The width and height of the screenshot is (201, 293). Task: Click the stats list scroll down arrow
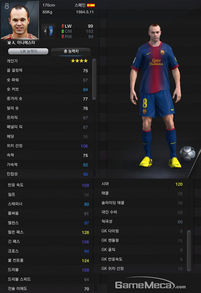pos(94,98)
